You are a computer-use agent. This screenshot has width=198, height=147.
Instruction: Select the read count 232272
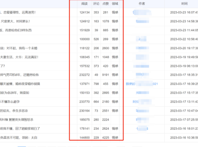(84, 75)
